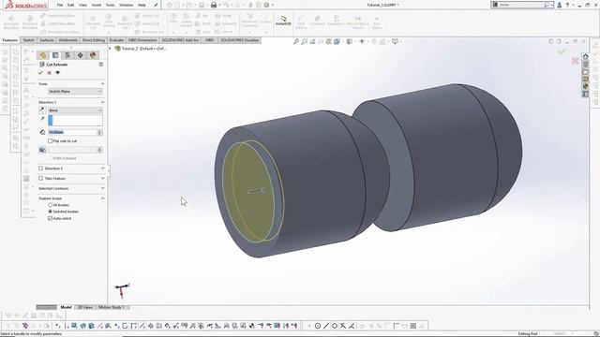Click the search commands box at top right
Image resolution: width=600 pixels, height=337 pixels.
(522, 5)
